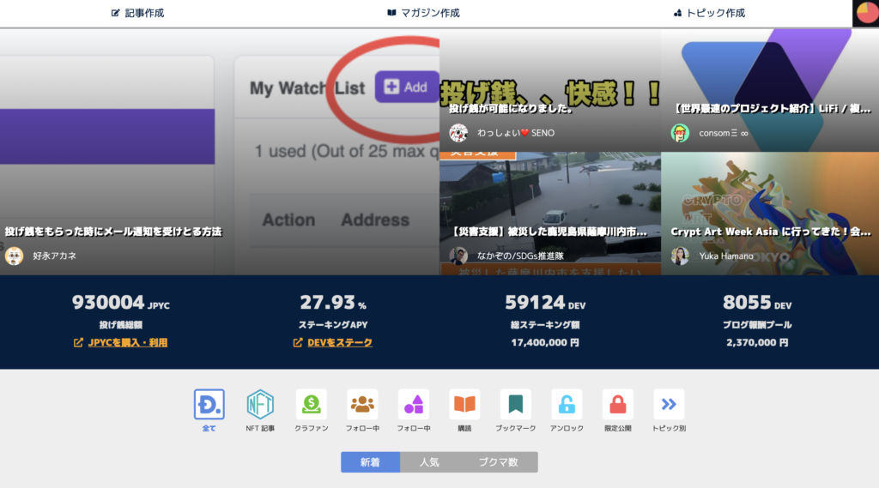Select the 全て (All) D. category icon
Screen dimensions: 879x488
click(209, 404)
